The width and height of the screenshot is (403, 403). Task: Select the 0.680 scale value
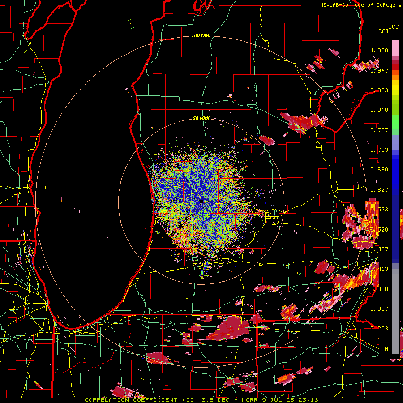379,170
